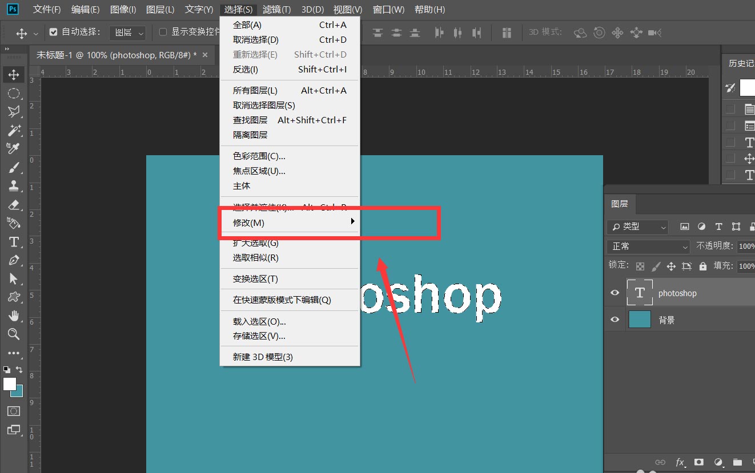This screenshot has height=473, width=755.
Task: Toggle the lock all padlock icon
Action: [x=703, y=266]
